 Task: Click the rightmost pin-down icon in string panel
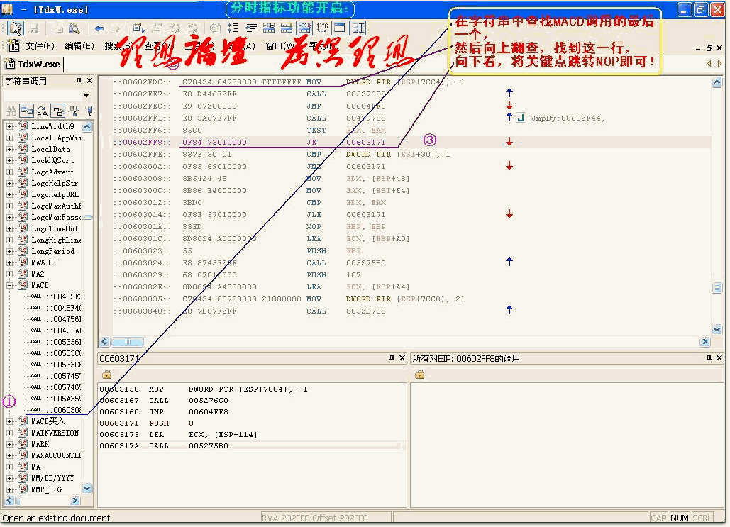[89, 111]
